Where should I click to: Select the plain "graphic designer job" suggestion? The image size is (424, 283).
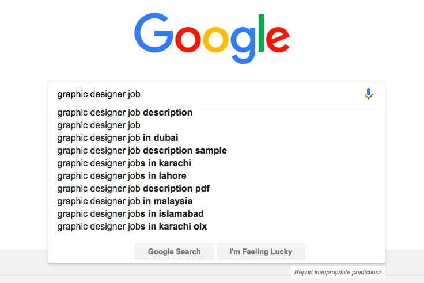(x=99, y=125)
